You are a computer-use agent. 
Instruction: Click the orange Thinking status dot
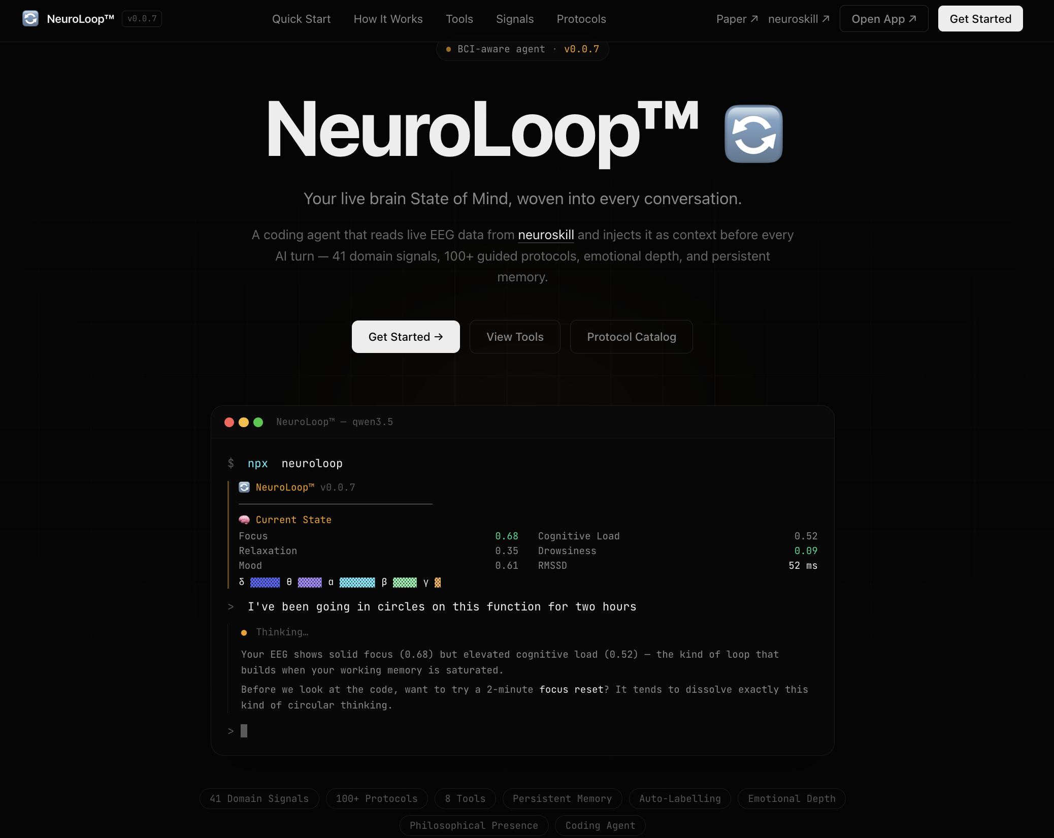coord(244,633)
